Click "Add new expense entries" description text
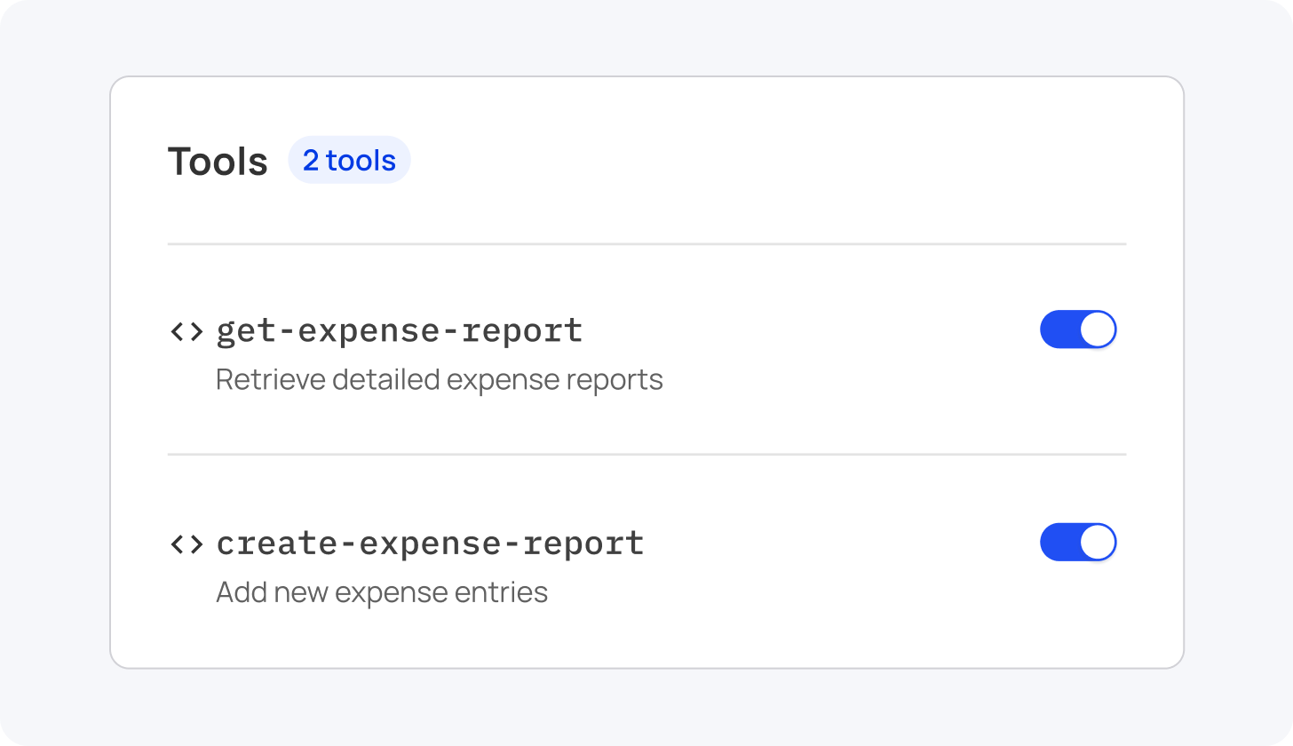The height and width of the screenshot is (746, 1293). point(382,592)
